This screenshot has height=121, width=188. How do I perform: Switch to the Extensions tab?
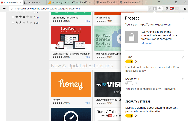[35, 3]
